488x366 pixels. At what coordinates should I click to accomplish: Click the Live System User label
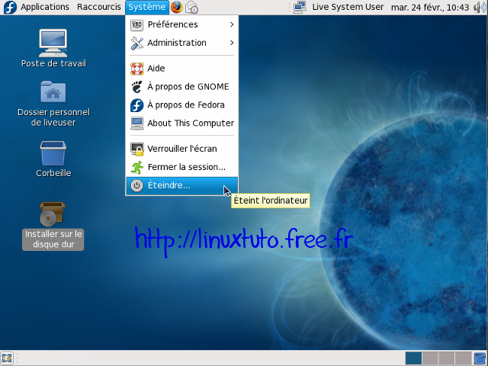pos(348,7)
